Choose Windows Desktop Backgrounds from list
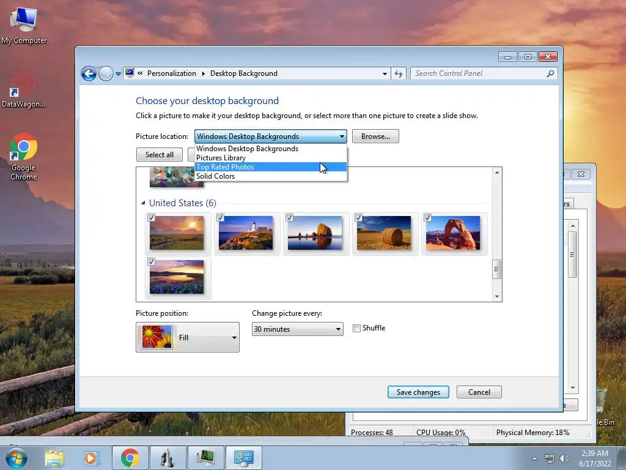The width and height of the screenshot is (626, 470). coord(270,149)
